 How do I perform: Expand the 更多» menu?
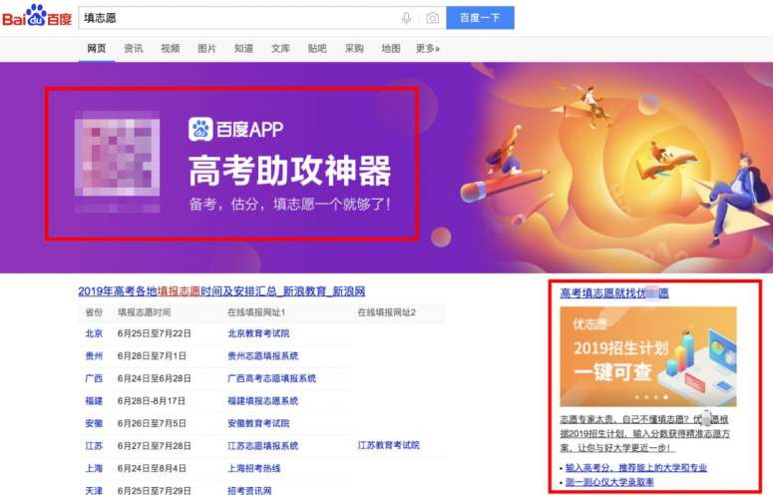[428, 48]
